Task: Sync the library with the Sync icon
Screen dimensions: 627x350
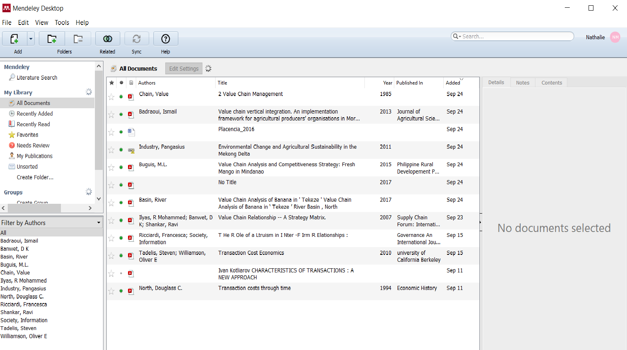Action: [x=137, y=39]
